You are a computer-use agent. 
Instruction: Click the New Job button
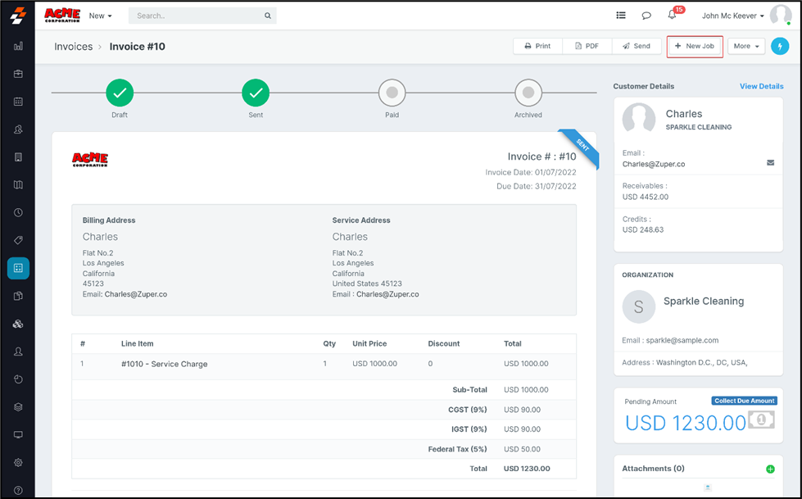coord(694,47)
